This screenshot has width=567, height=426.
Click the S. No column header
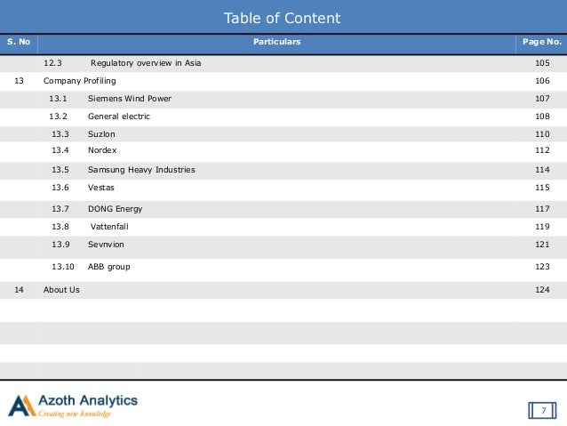(x=19, y=42)
